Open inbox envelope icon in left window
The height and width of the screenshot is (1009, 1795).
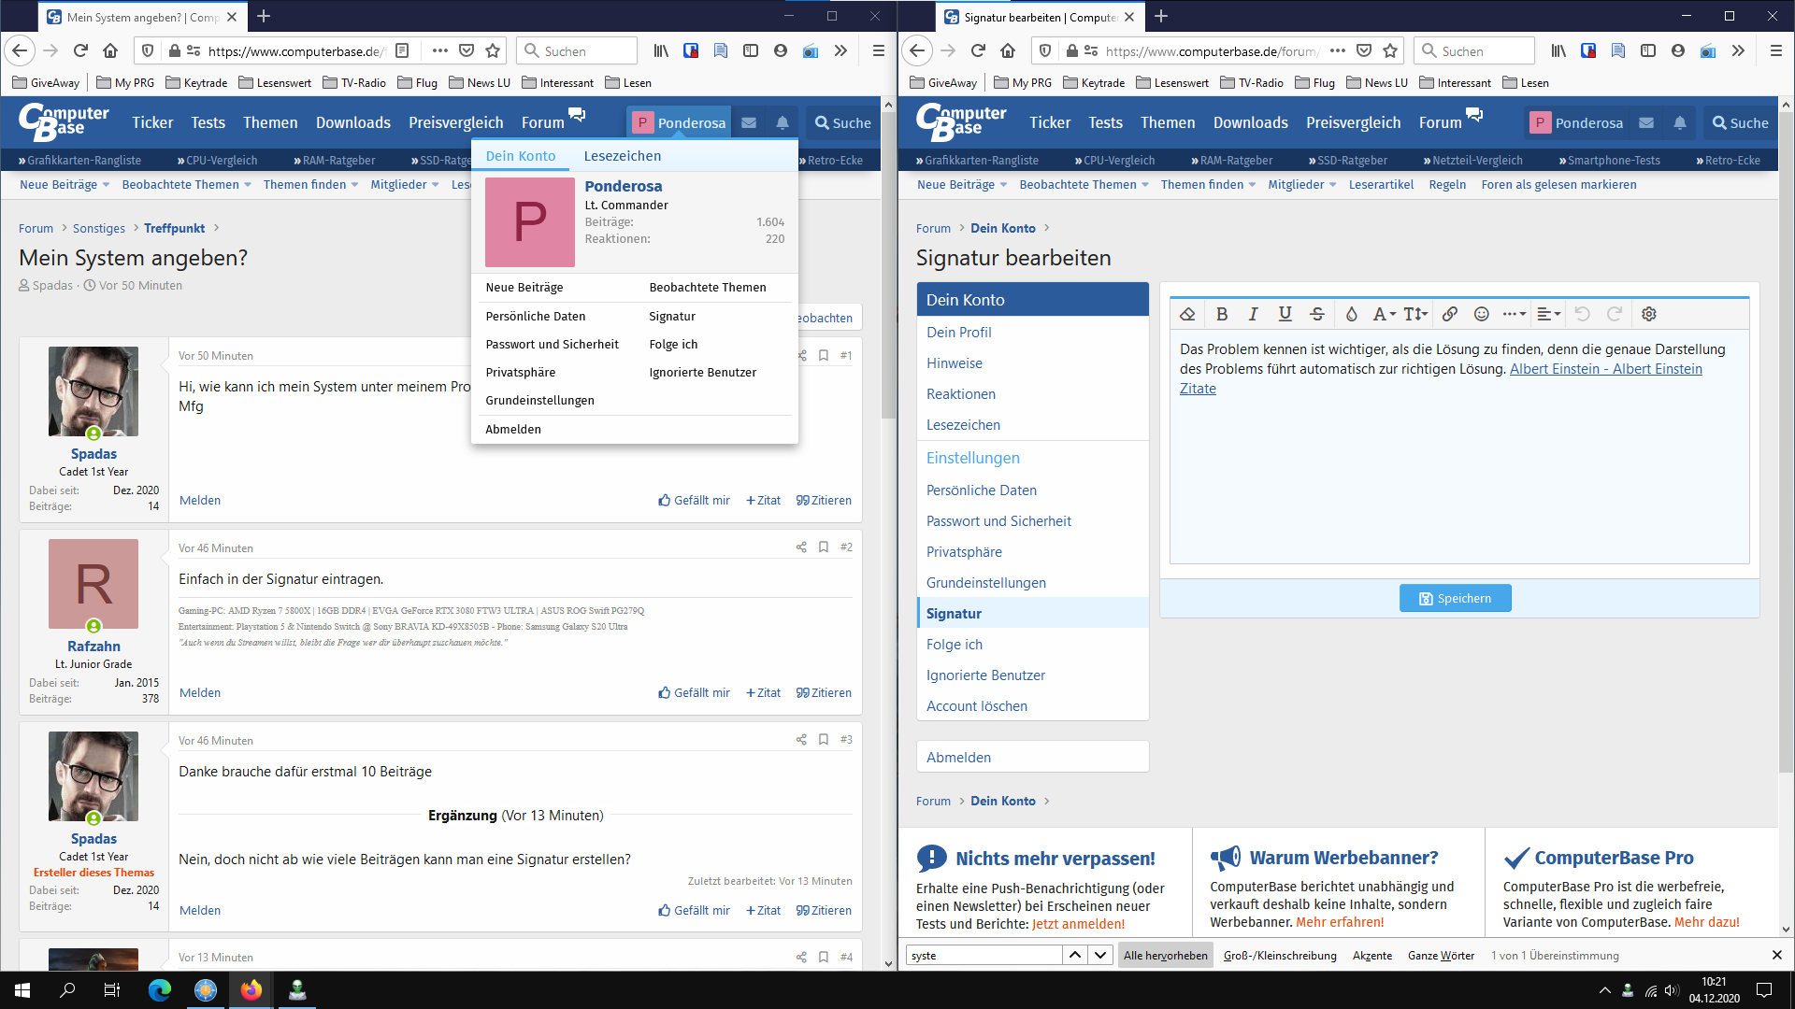point(749,122)
